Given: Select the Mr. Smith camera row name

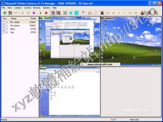Looking at the screenshot, I should (15, 22).
